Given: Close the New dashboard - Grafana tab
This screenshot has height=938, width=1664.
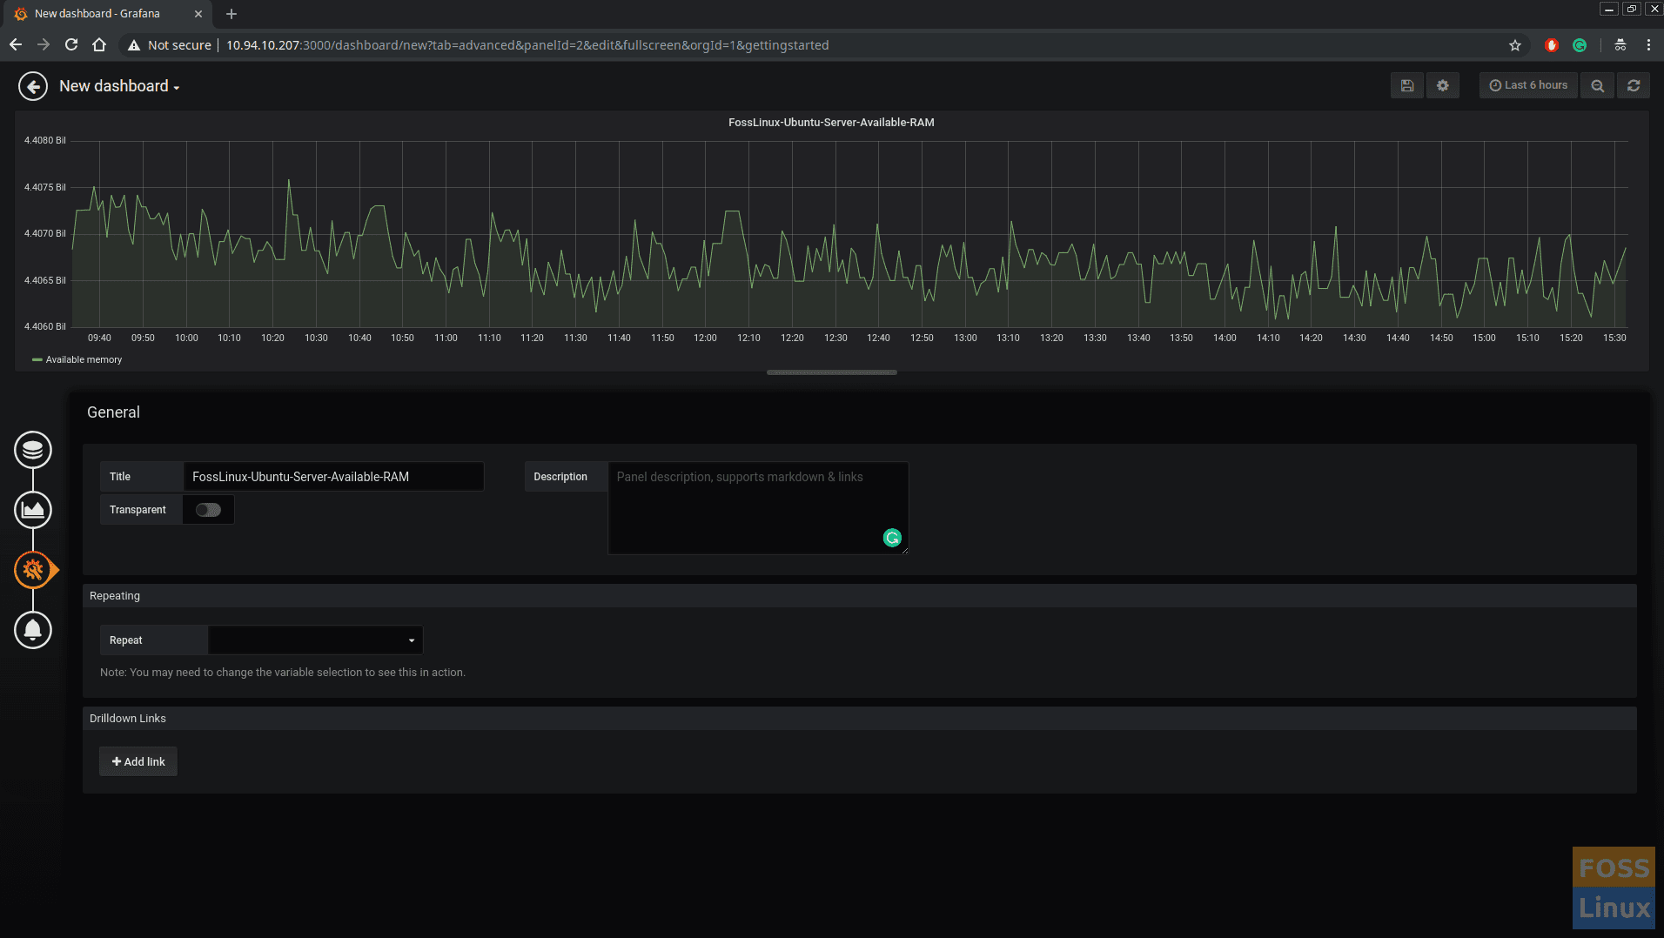Looking at the screenshot, I should tap(198, 14).
